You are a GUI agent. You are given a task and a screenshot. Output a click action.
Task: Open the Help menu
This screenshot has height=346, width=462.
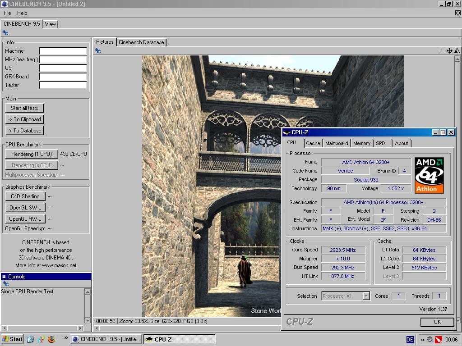pos(22,13)
